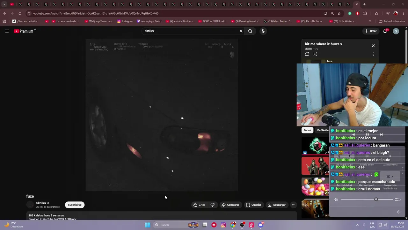Toggle playlist shuffle
Screen dimensions: 408x230
point(315,54)
